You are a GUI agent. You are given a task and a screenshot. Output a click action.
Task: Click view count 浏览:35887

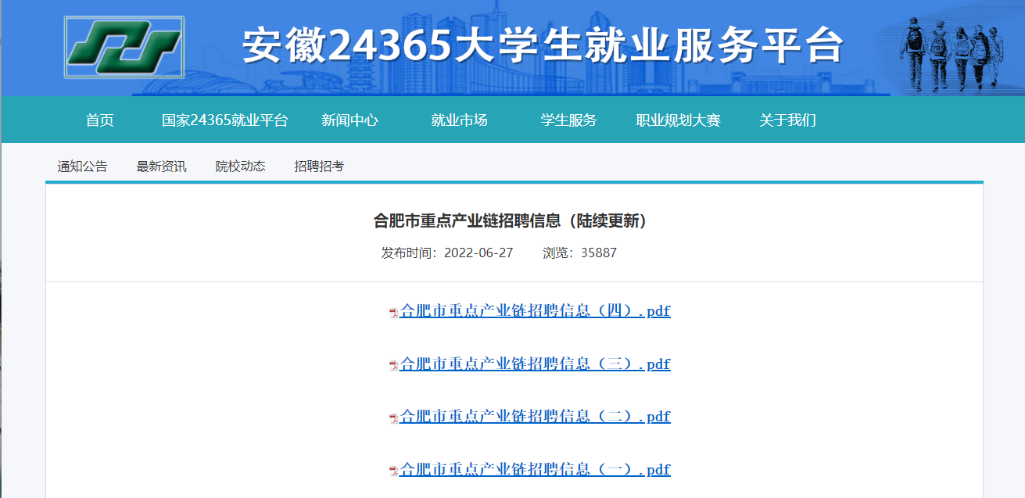(579, 253)
